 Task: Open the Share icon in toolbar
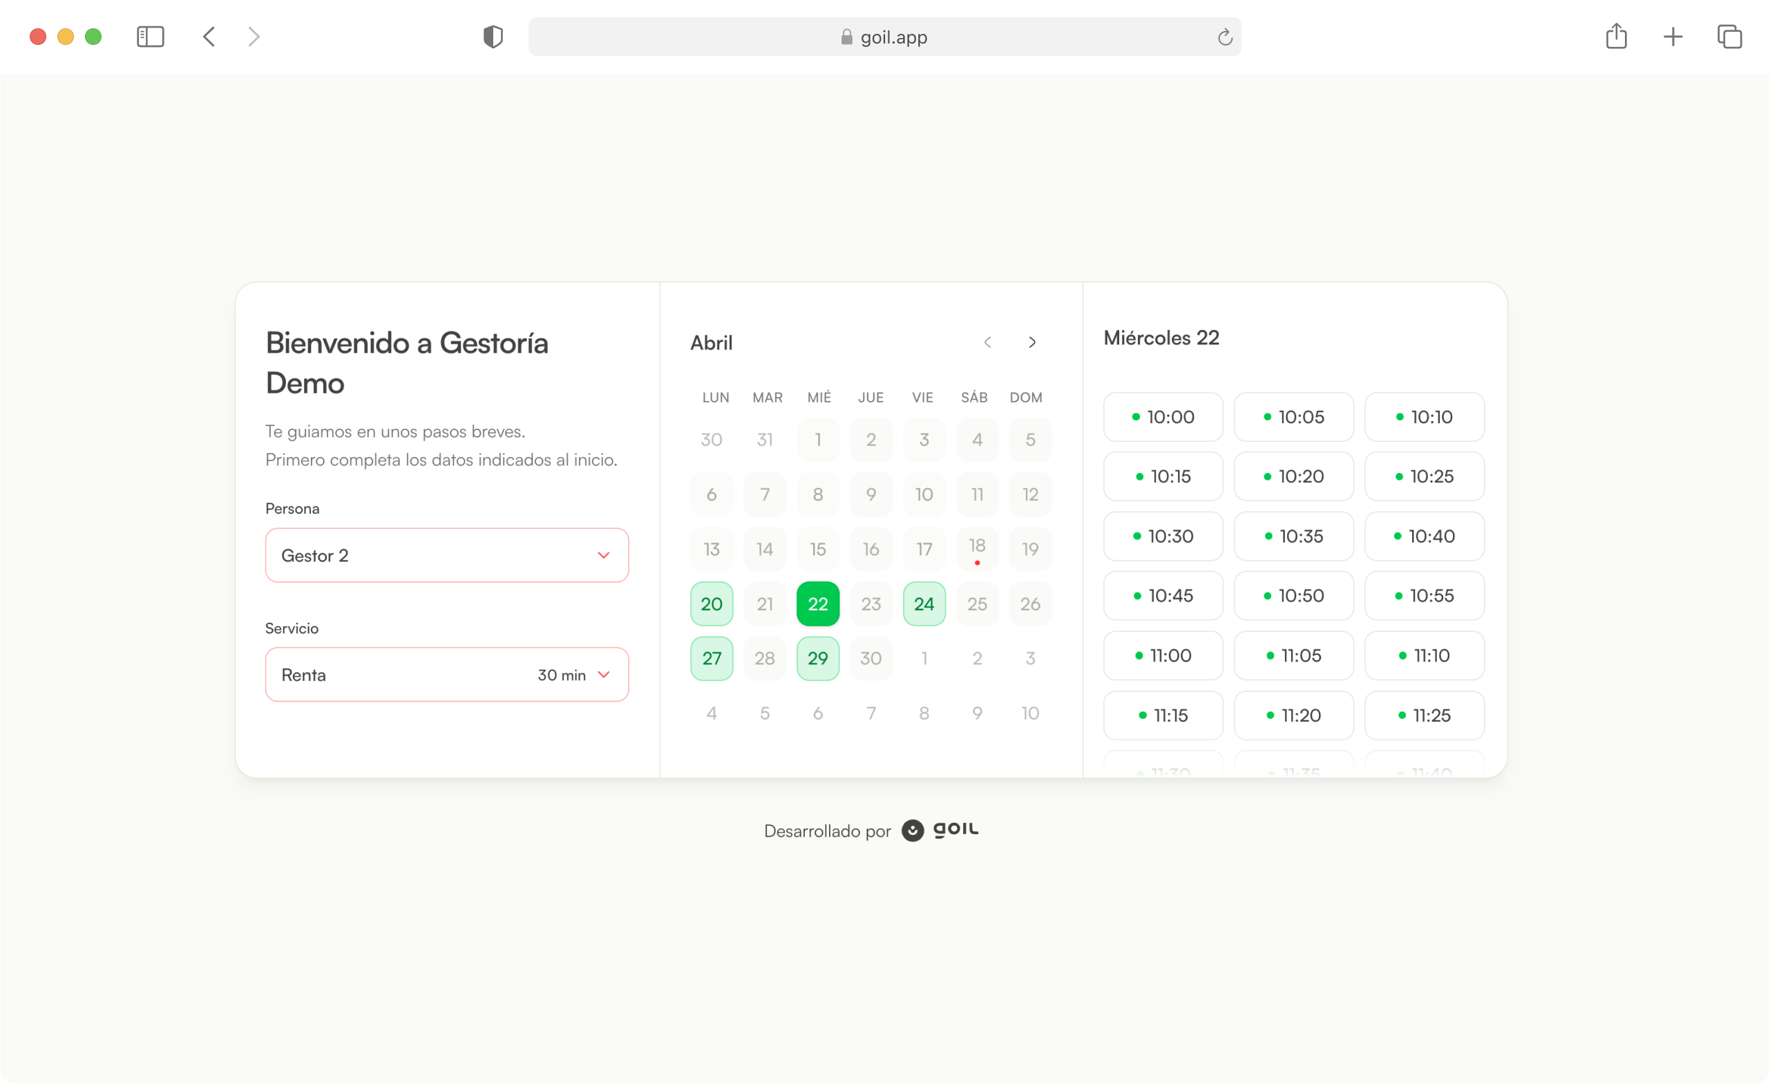1616,37
